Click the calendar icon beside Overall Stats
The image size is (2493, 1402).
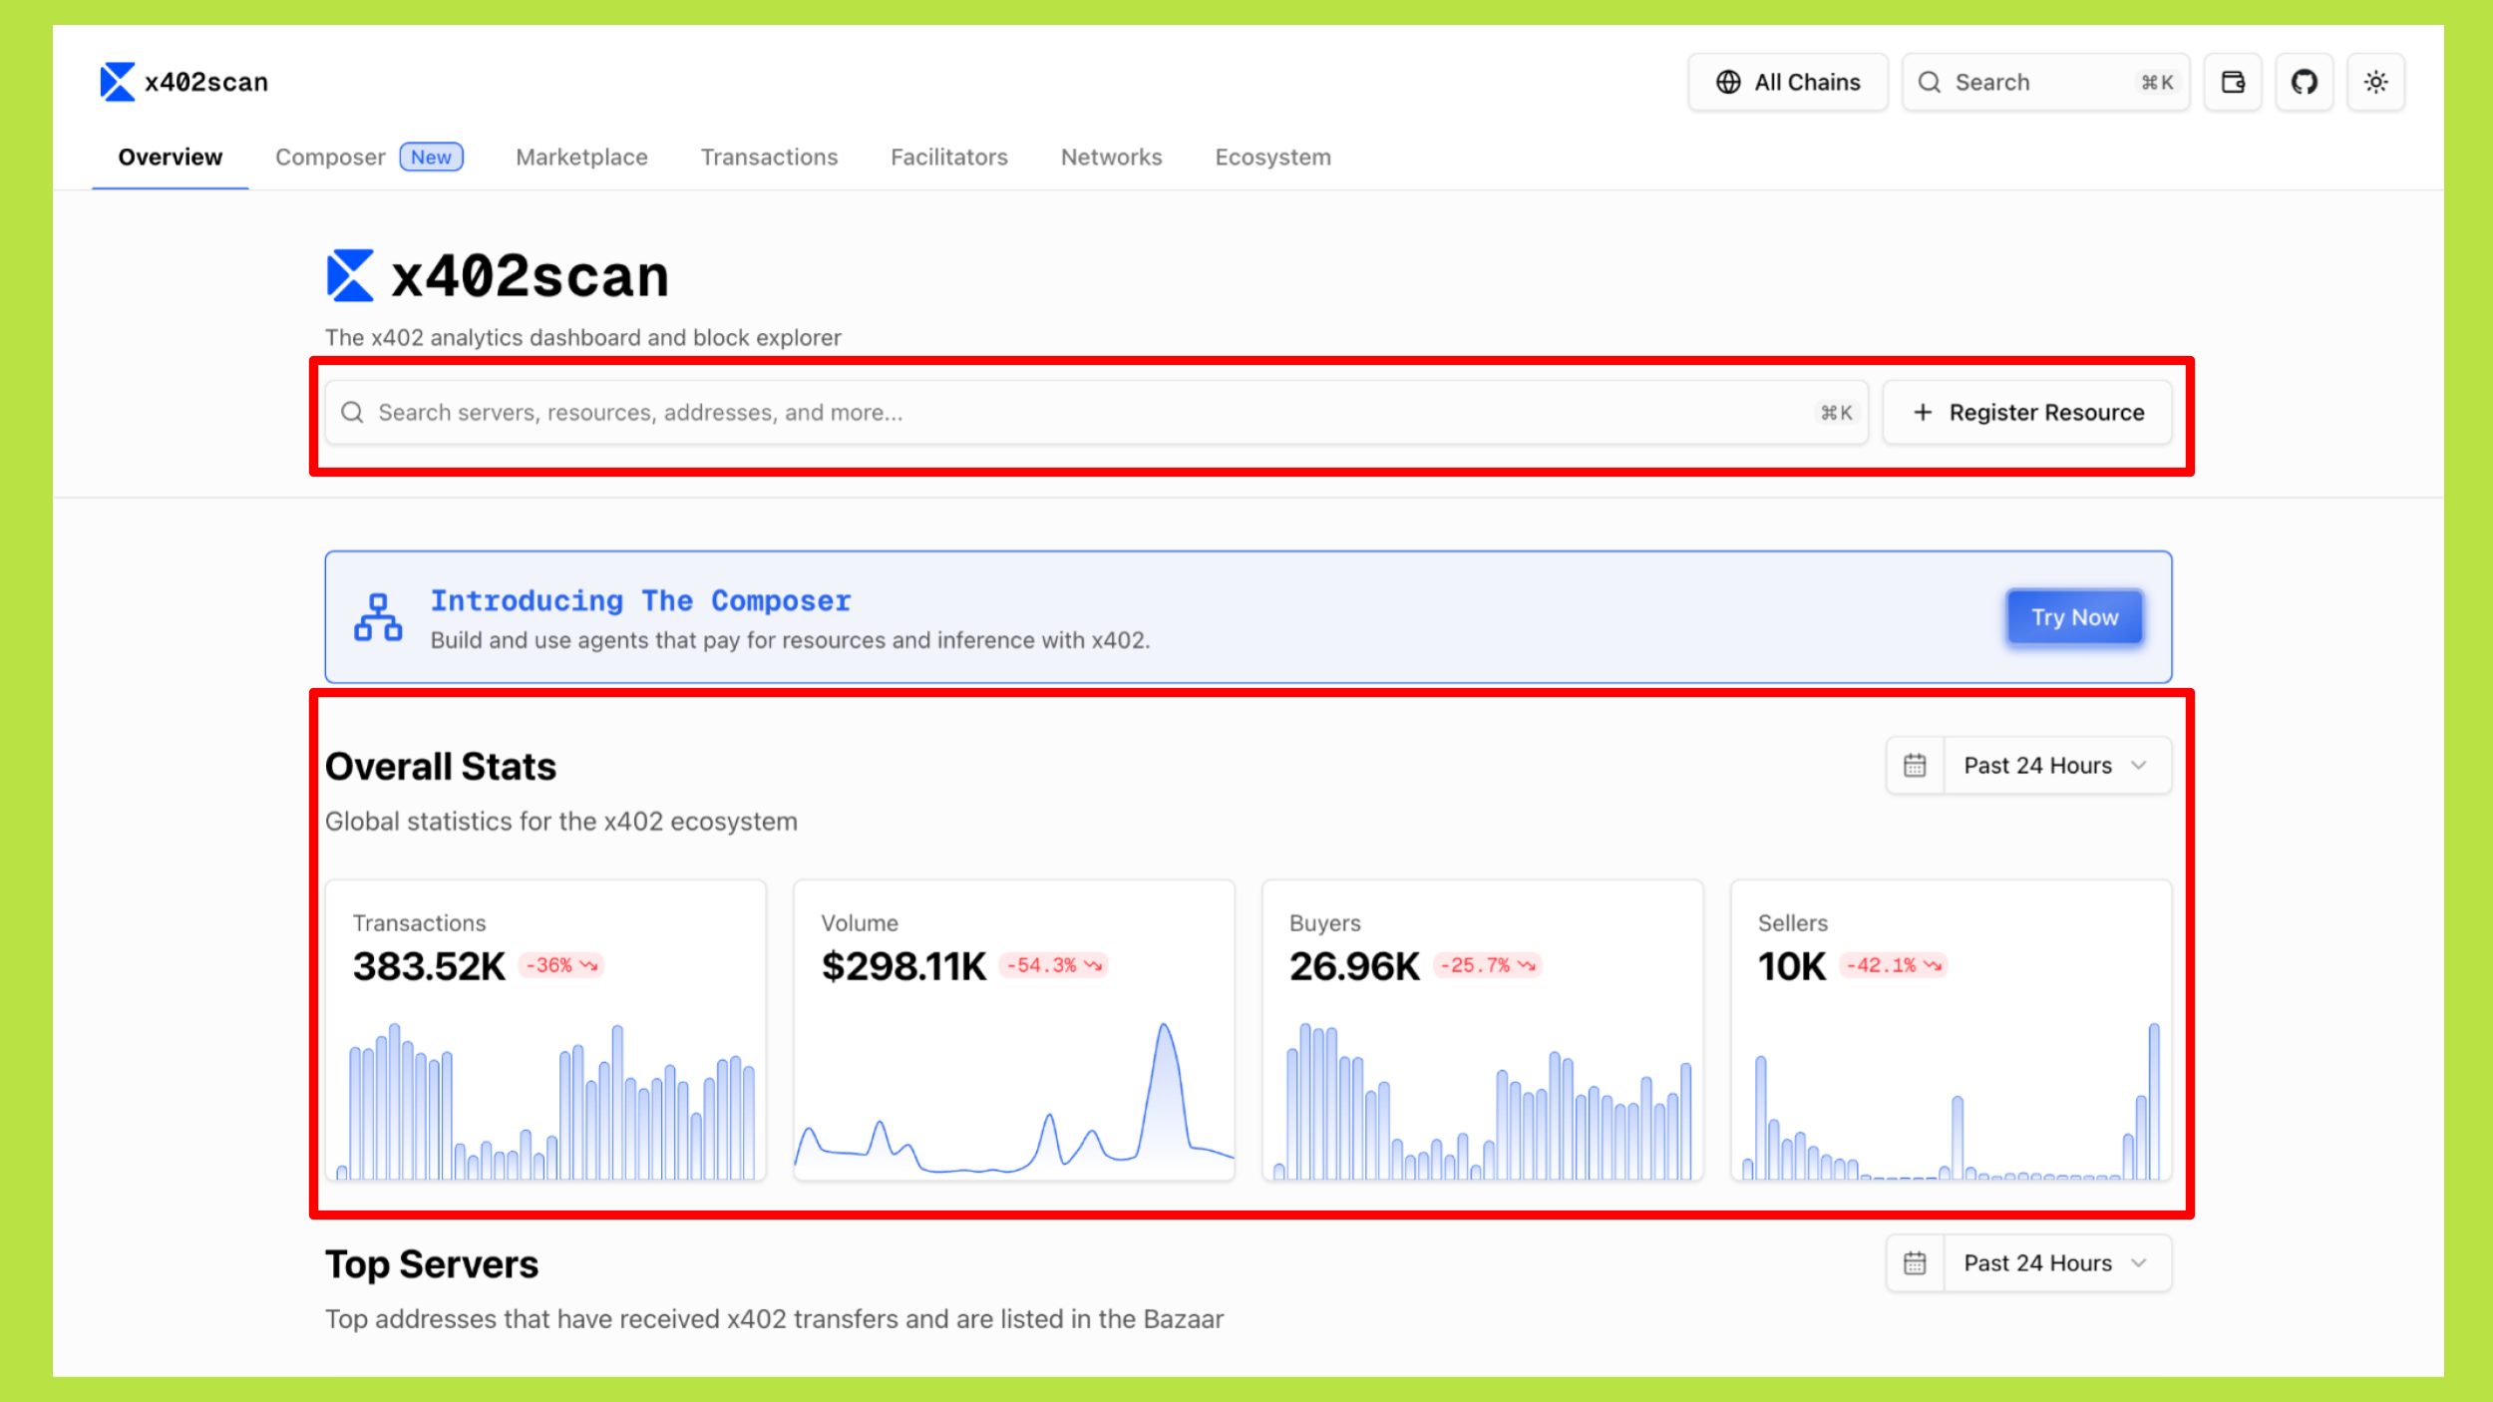coord(1915,766)
